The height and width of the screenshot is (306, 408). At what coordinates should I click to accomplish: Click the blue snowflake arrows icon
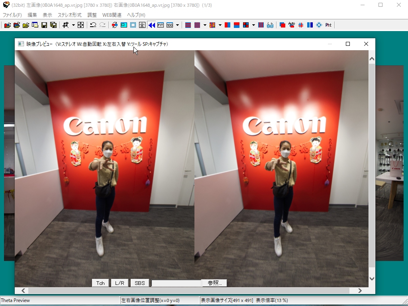[x=319, y=25]
